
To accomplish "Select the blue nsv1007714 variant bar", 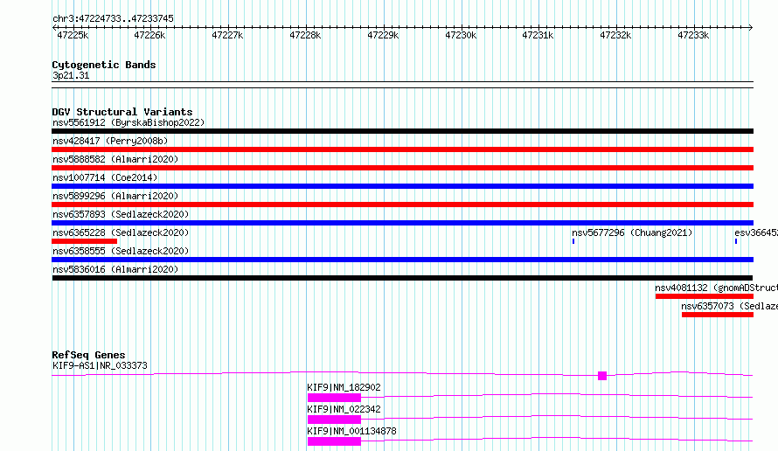I will coord(402,186).
